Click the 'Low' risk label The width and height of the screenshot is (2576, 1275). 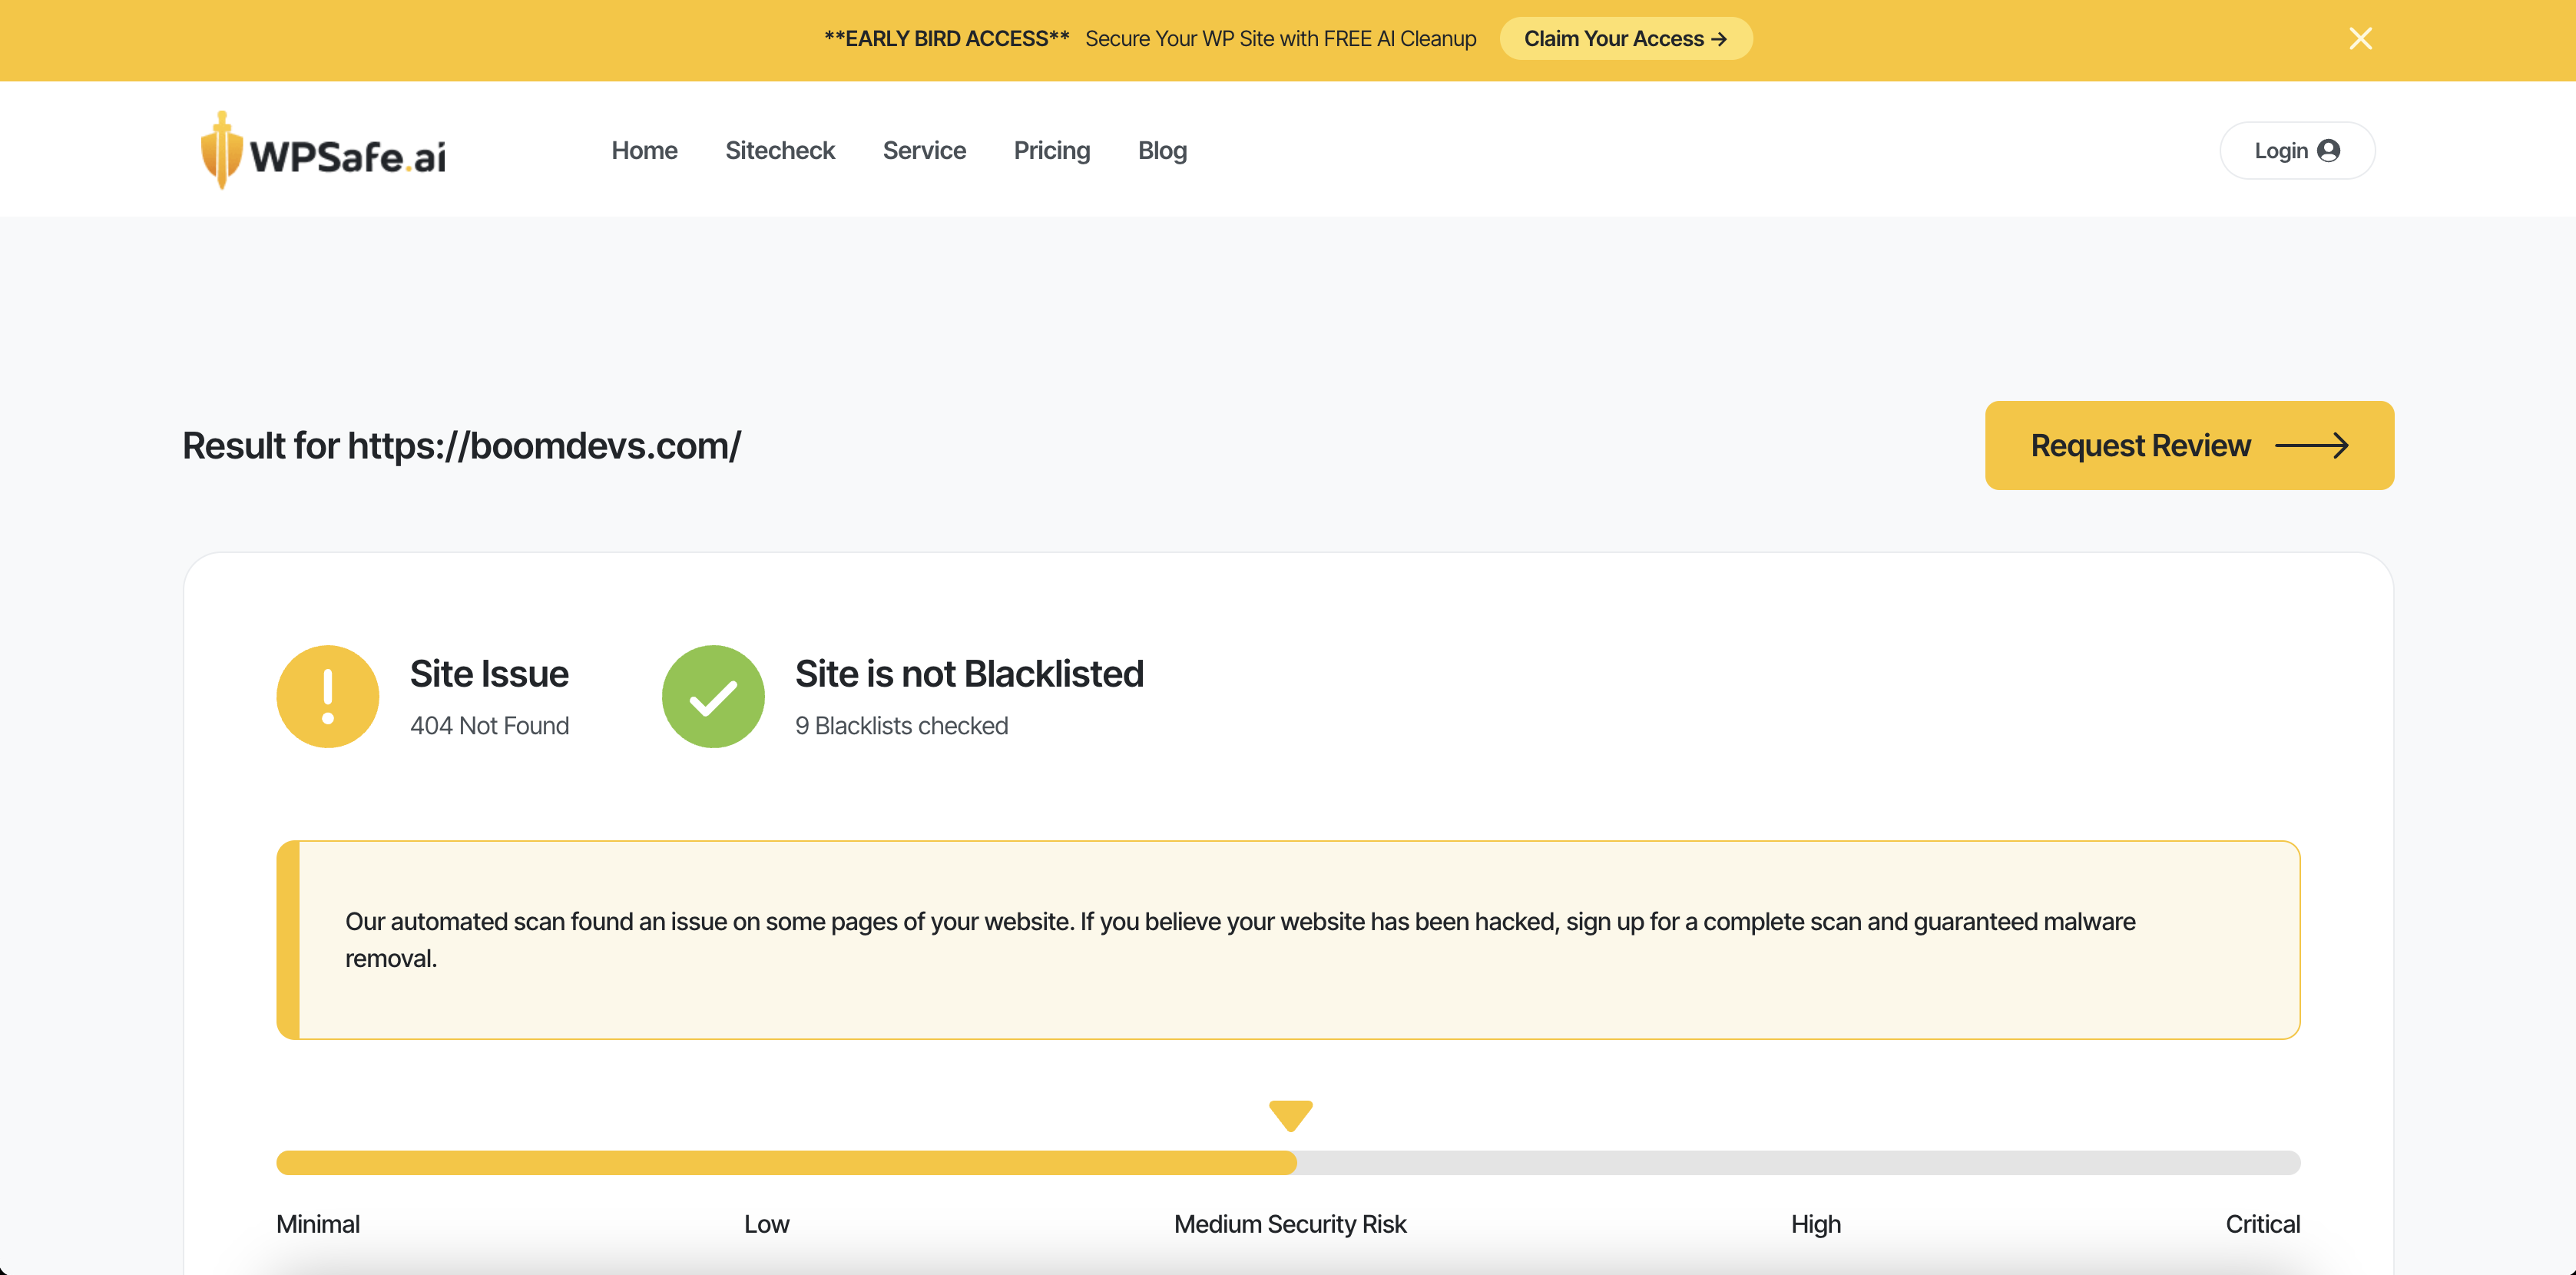click(766, 1224)
